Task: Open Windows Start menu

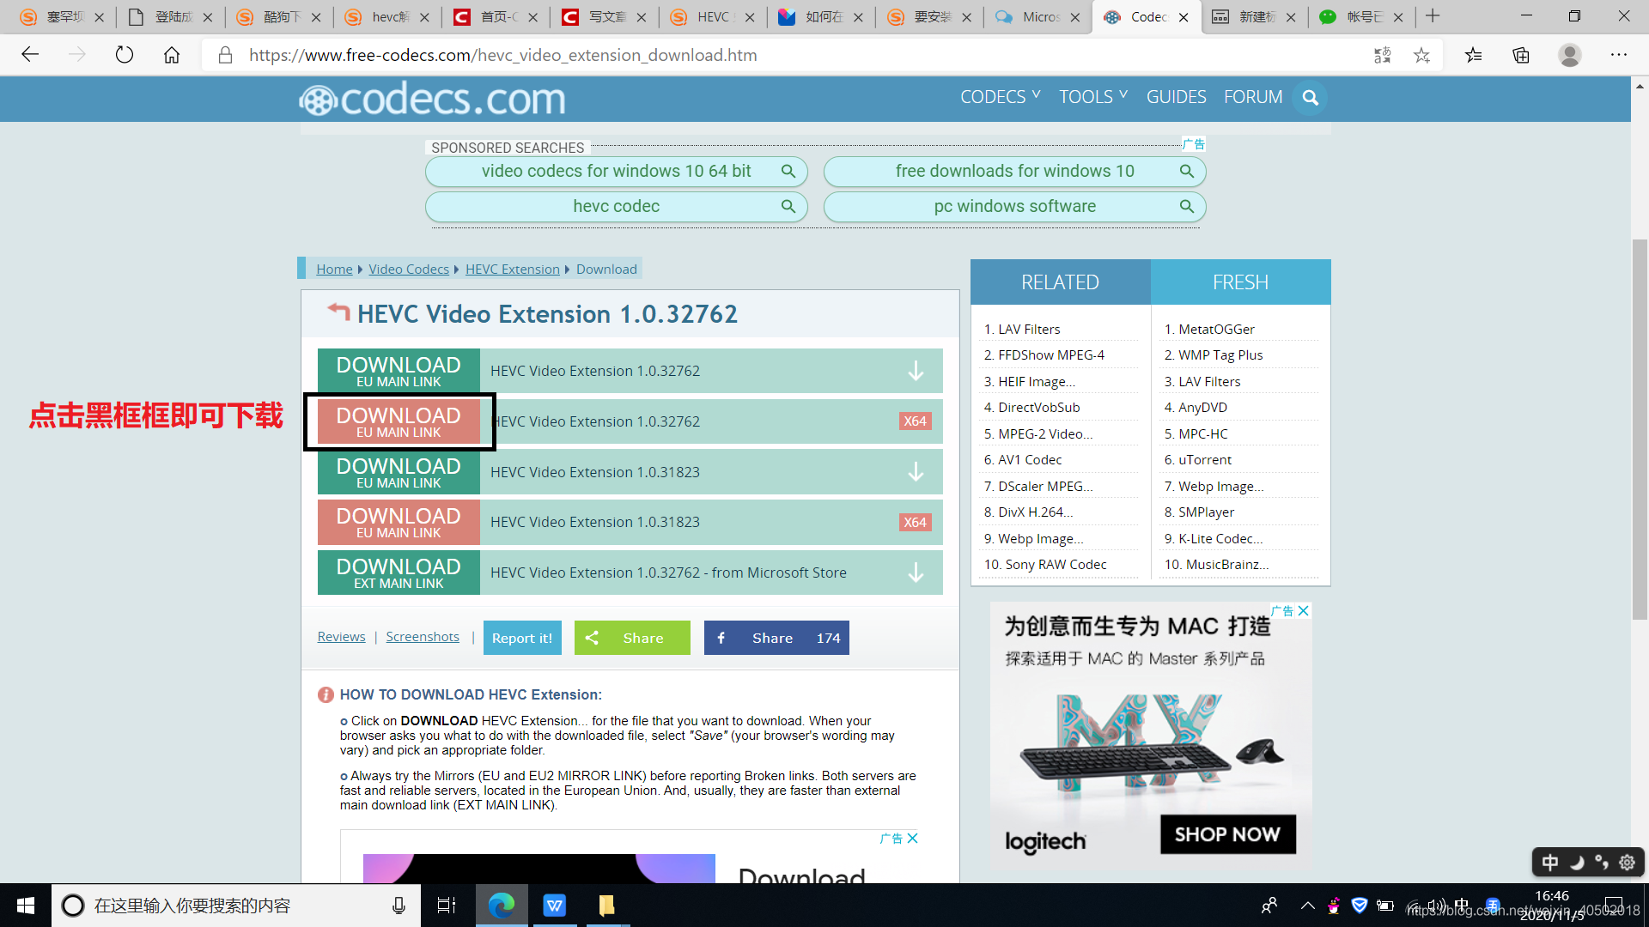Action: (x=26, y=906)
